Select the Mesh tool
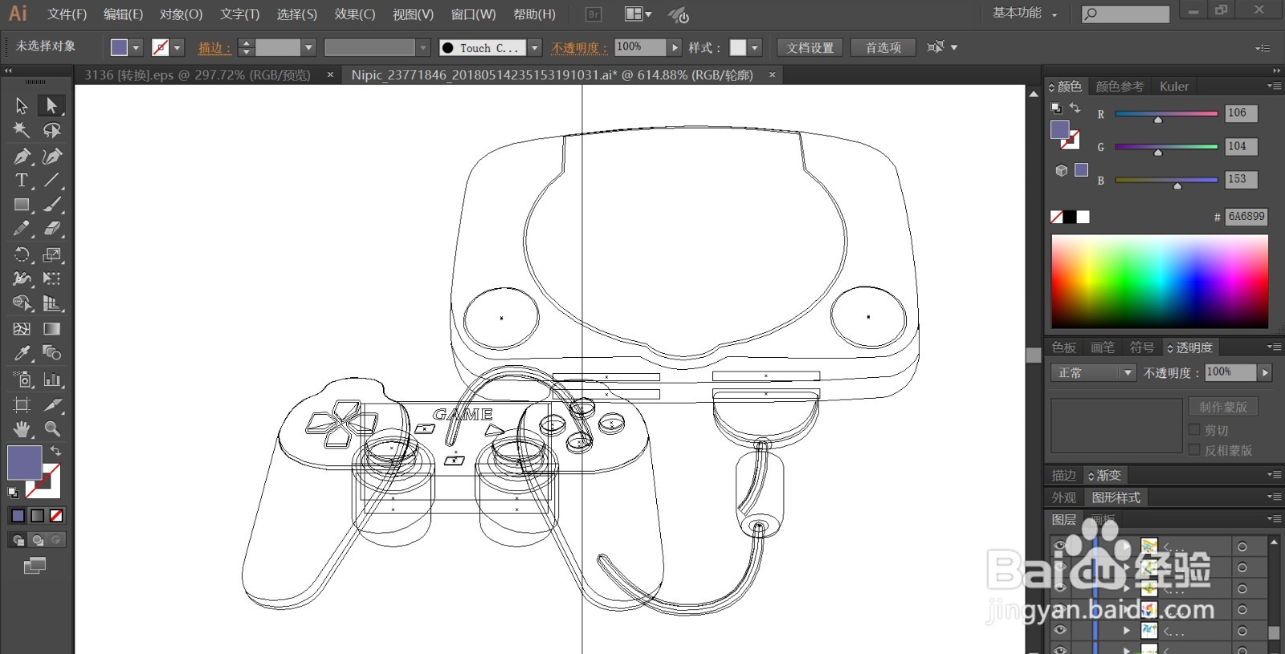Viewport: 1285px width, 654px height. [22, 328]
